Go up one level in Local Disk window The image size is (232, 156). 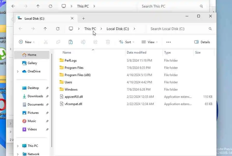45,29
